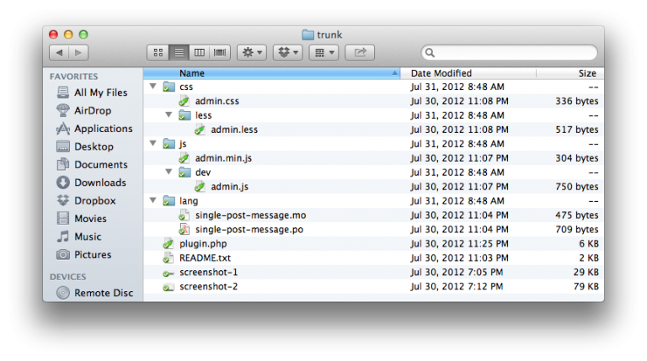Screen dimensions: 647x361
Task: Select the dev folder icon
Action: point(184,172)
